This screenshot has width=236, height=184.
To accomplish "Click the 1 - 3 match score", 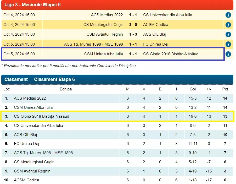I will (x=133, y=35).
